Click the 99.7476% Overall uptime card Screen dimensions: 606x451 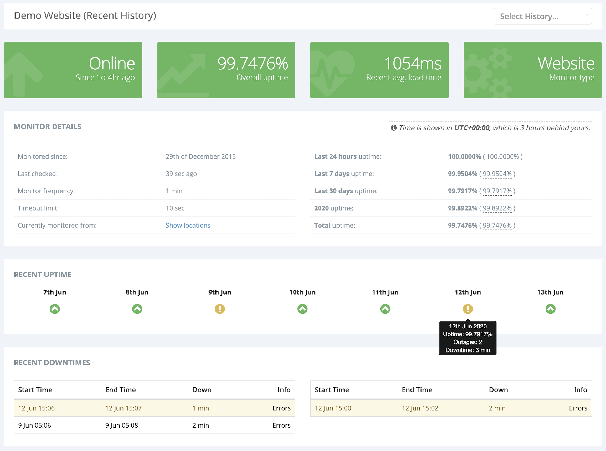click(x=226, y=70)
